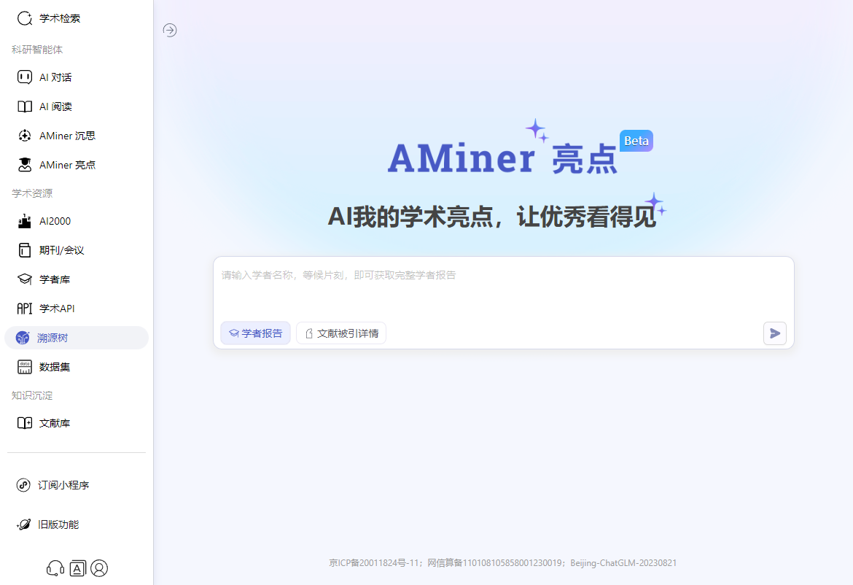Image resolution: width=853 pixels, height=585 pixels.
Task: Open the 文献库 library icon
Action: pyautogui.click(x=25, y=423)
